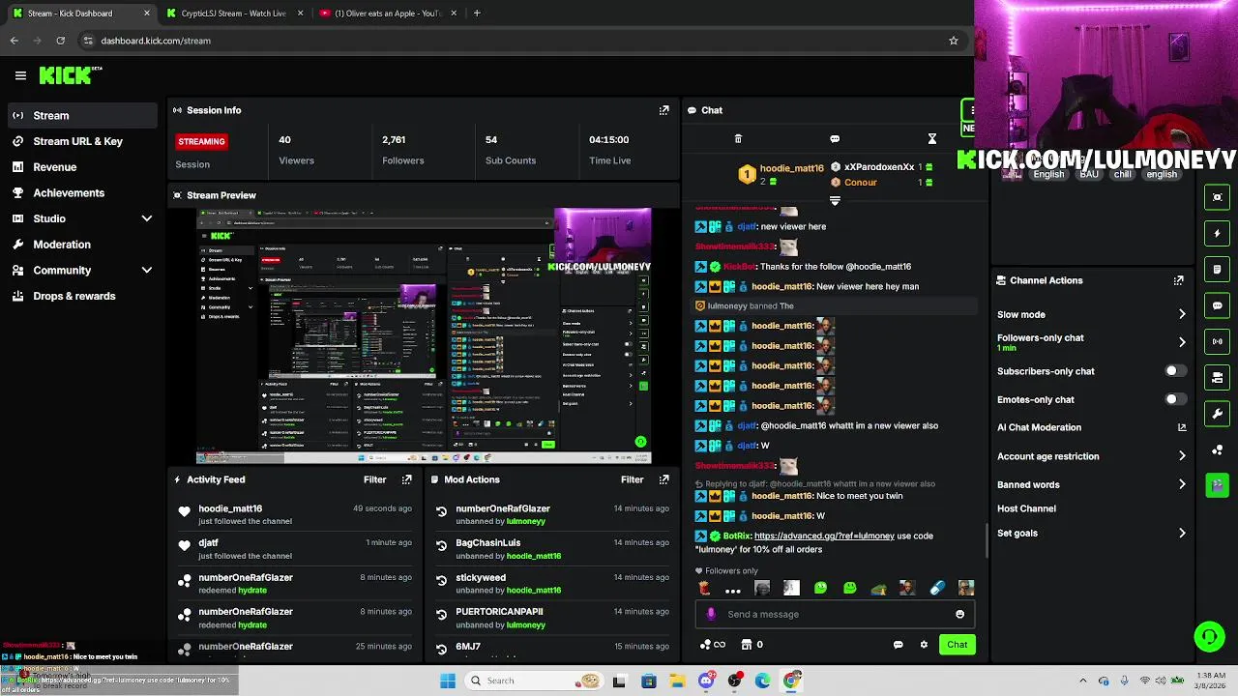The height and width of the screenshot is (696, 1238).
Task: Click the shop icon below chat
Action: (746, 645)
